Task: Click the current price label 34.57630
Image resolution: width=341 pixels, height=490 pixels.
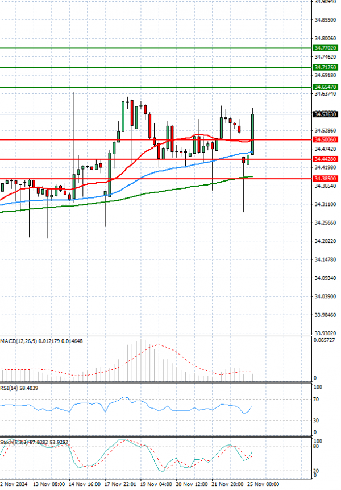Action: (325, 114)
